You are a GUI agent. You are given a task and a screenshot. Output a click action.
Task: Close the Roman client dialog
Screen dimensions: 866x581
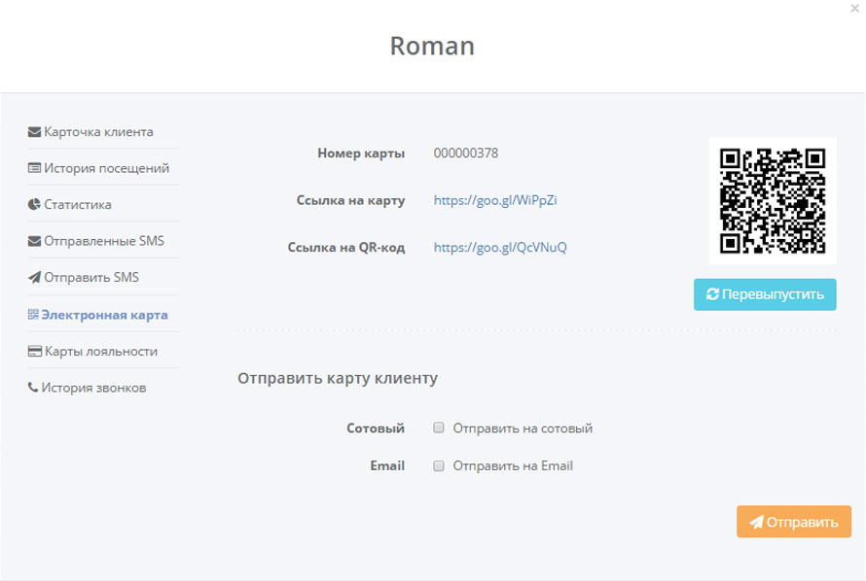tap(853, 8)
